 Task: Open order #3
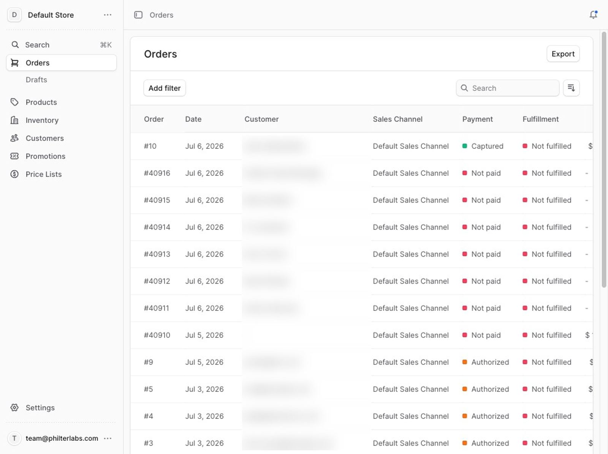361,441
